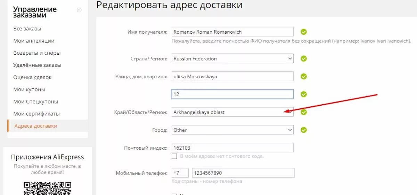The image size is (417, 195).
Task: Click the address field containing 12
Action: 232,94
